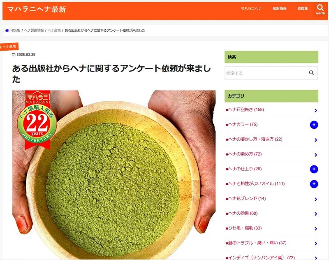Open 髪のトラブル・臭い・痒い category
The width and height of the screenshot is (329, 260).
click(256, 243)
